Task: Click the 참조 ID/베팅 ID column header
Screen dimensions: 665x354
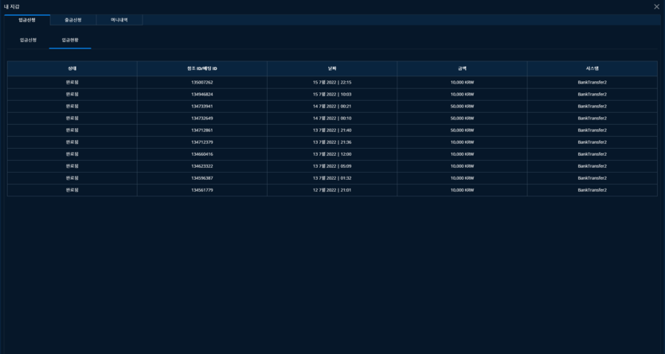Action: pos(201,68)
